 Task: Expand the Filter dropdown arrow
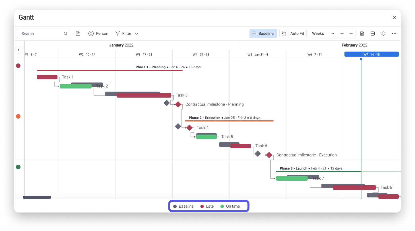(x=137, y=34)
